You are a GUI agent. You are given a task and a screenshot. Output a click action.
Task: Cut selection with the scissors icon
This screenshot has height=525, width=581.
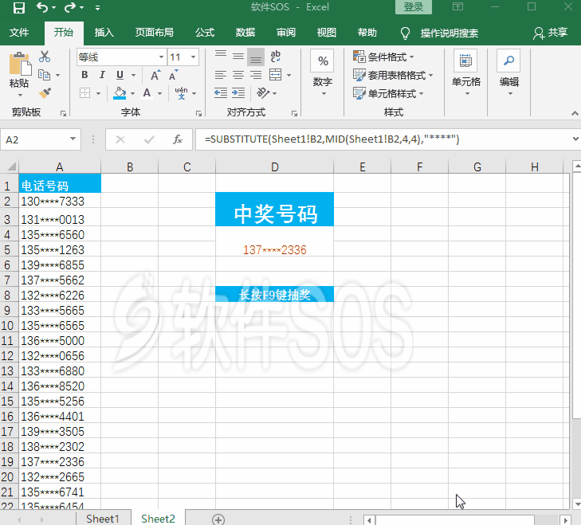pos(45,57)
